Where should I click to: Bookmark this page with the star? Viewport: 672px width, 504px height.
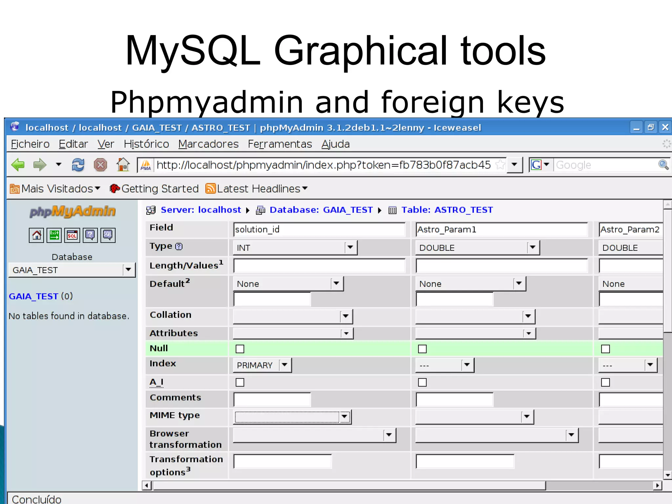tap(500, 164)
